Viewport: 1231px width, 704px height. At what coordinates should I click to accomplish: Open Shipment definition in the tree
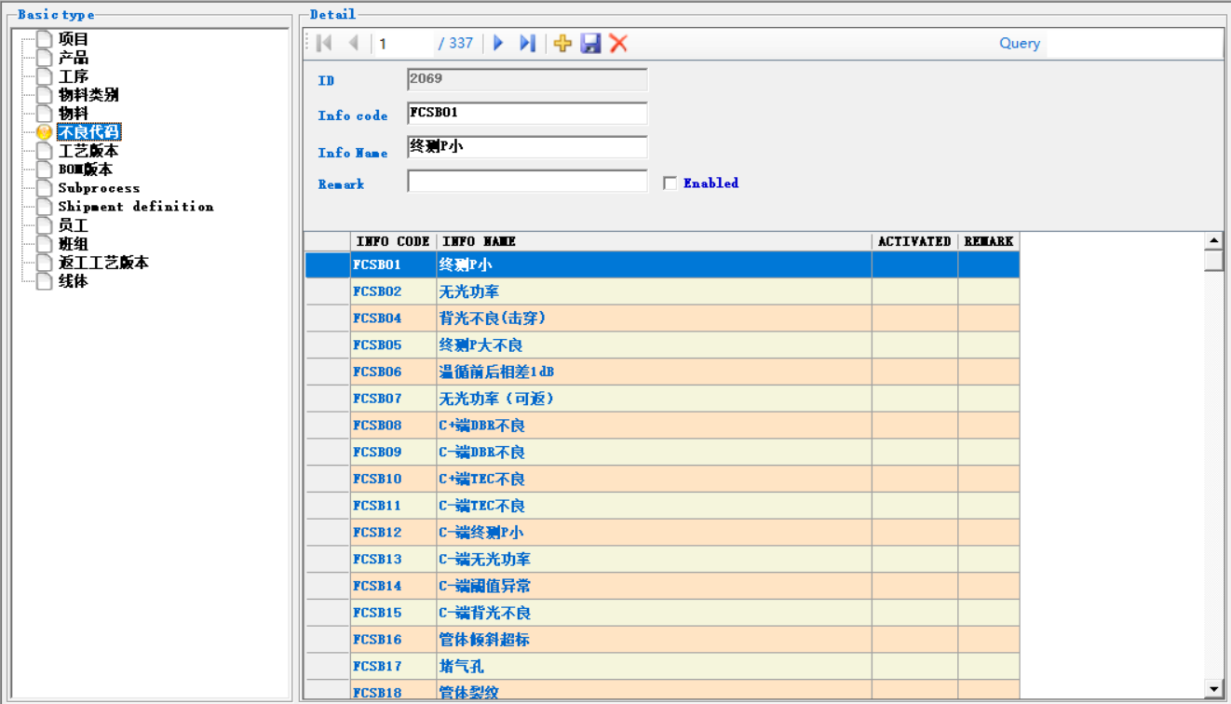click(135, 207)
